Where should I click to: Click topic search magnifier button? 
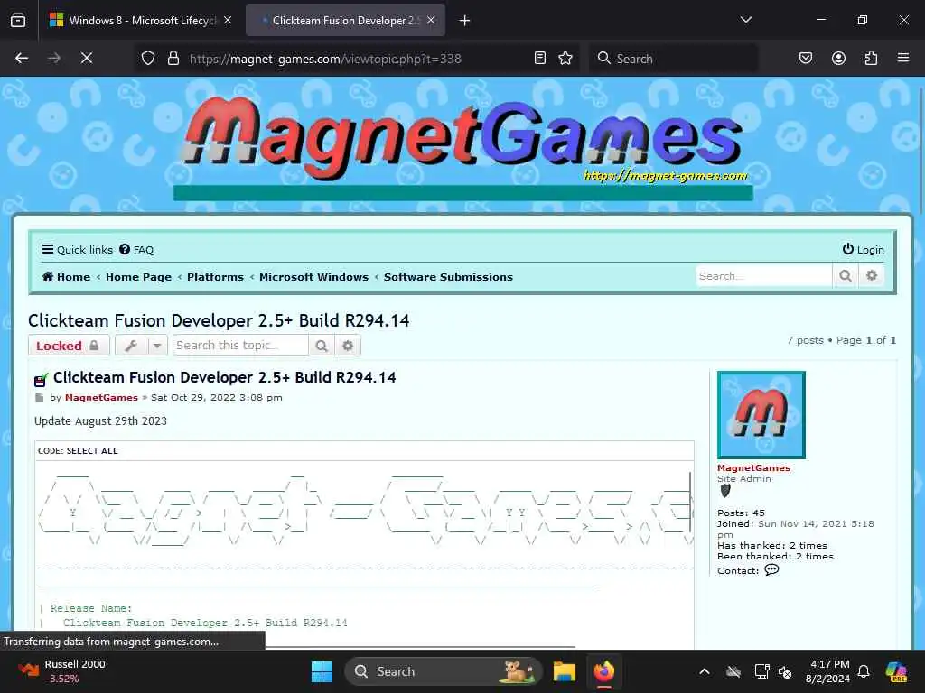point(322,346)
